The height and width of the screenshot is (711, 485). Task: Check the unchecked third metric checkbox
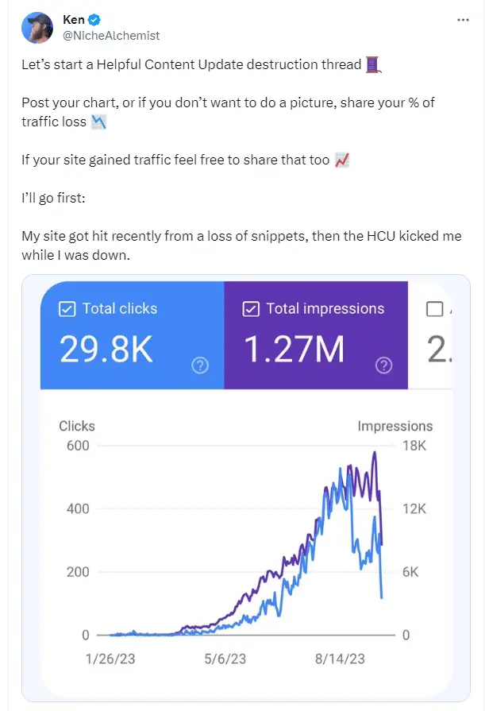(435, 309)
